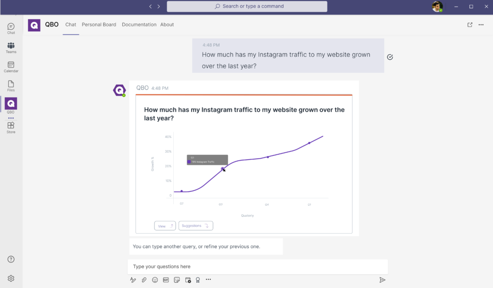Pop out the QBO app window
Image resolution: width=493 pixels, height=288 pixels.
(x=470, y=25)
